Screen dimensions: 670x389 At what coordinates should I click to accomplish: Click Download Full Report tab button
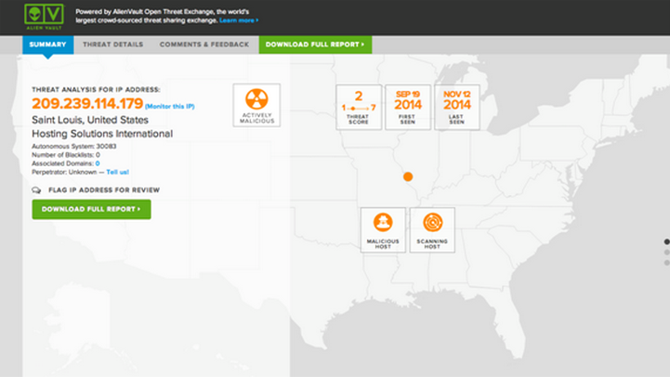pos(315,45)
